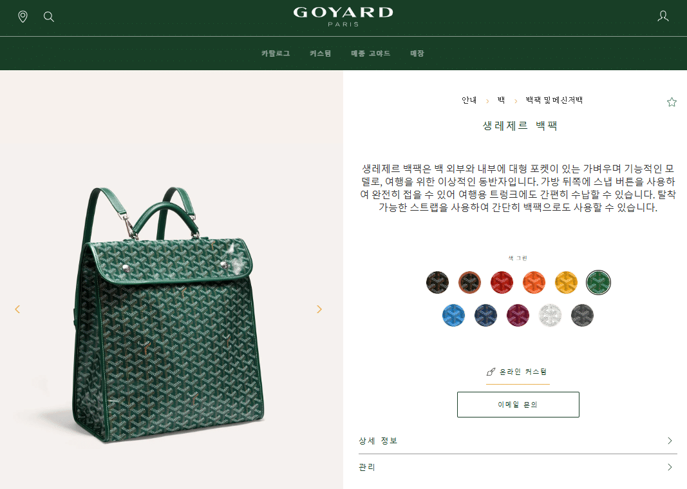Select the sky blue color swatch
Screen dimensions: 687x489
click(453, 315)
